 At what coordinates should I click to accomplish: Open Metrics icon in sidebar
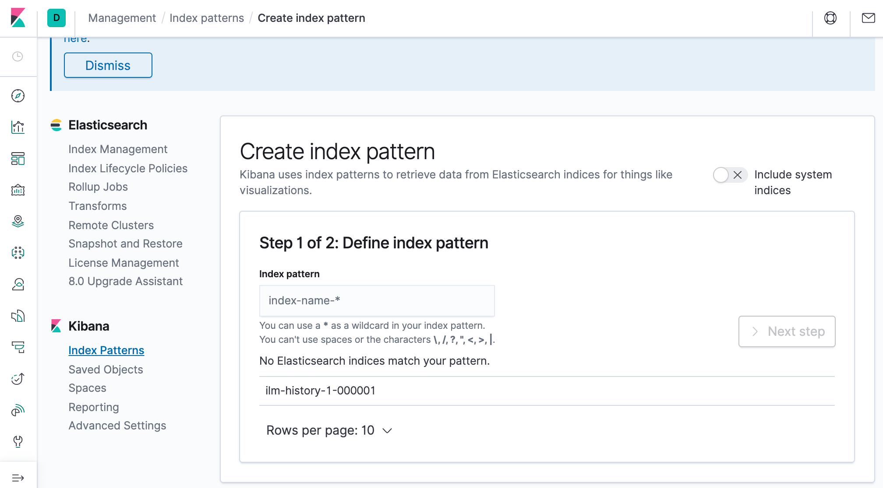[18, 285]
